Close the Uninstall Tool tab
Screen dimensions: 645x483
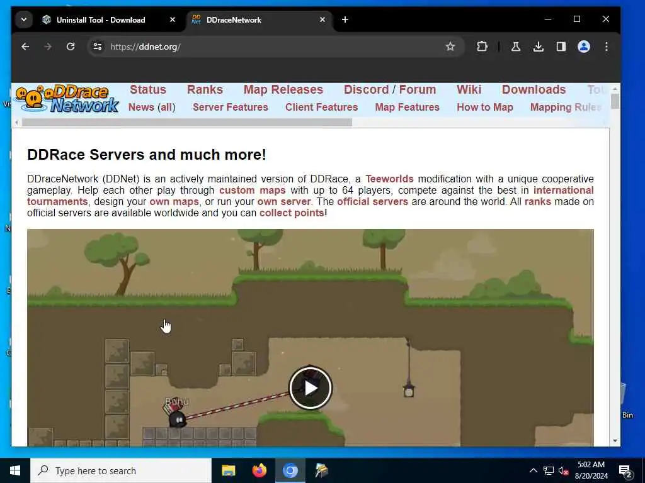tap(173, 19)
